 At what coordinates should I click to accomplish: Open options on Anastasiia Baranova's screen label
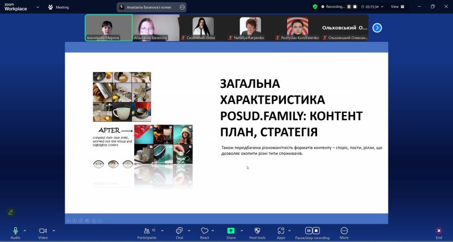(x=182, y=7)
